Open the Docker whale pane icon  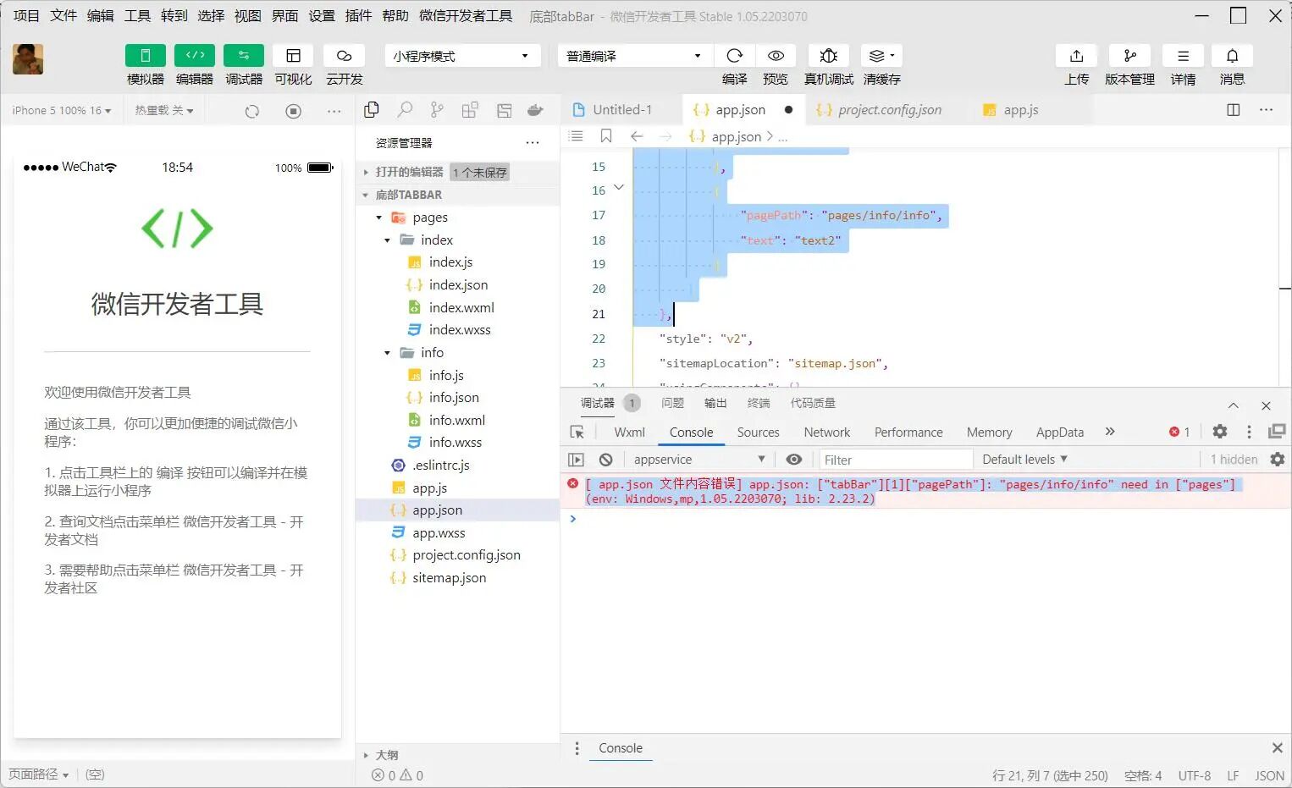coord(535,110)
